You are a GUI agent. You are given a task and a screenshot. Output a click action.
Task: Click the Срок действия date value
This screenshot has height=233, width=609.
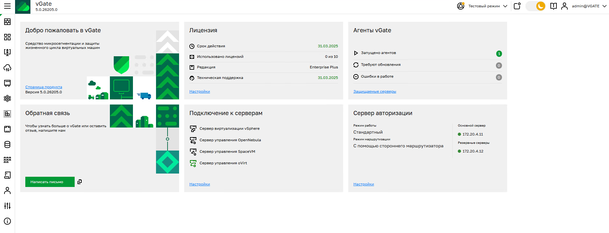pos(328,46)
